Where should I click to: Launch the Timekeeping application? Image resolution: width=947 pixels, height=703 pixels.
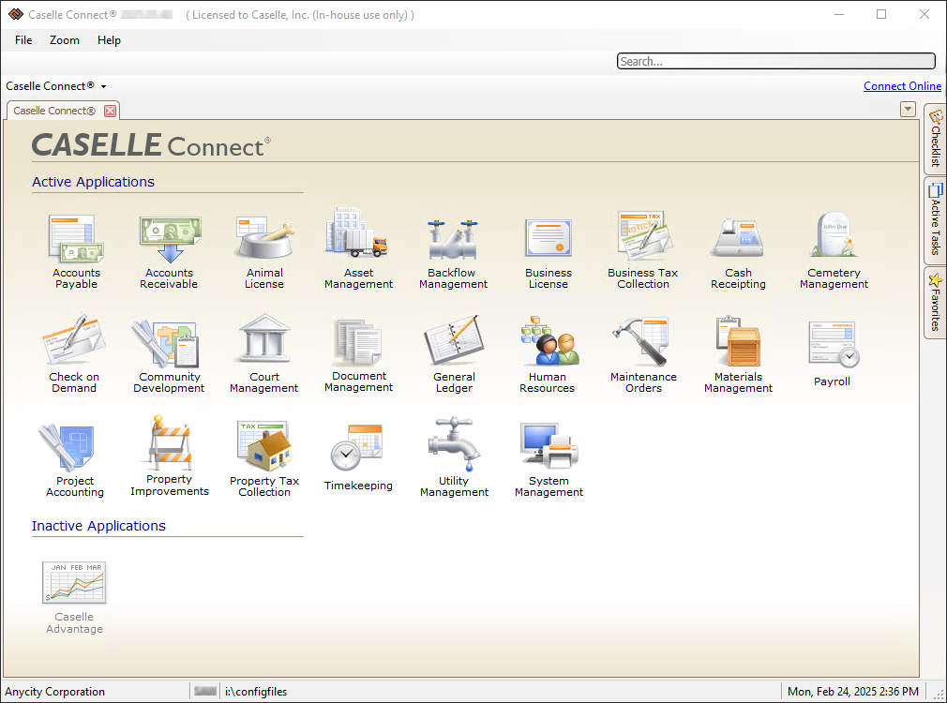(x=358, y=457)
